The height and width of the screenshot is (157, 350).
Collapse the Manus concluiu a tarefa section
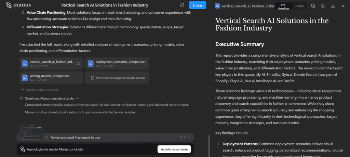pyautogui.click(x=78, y=98)
